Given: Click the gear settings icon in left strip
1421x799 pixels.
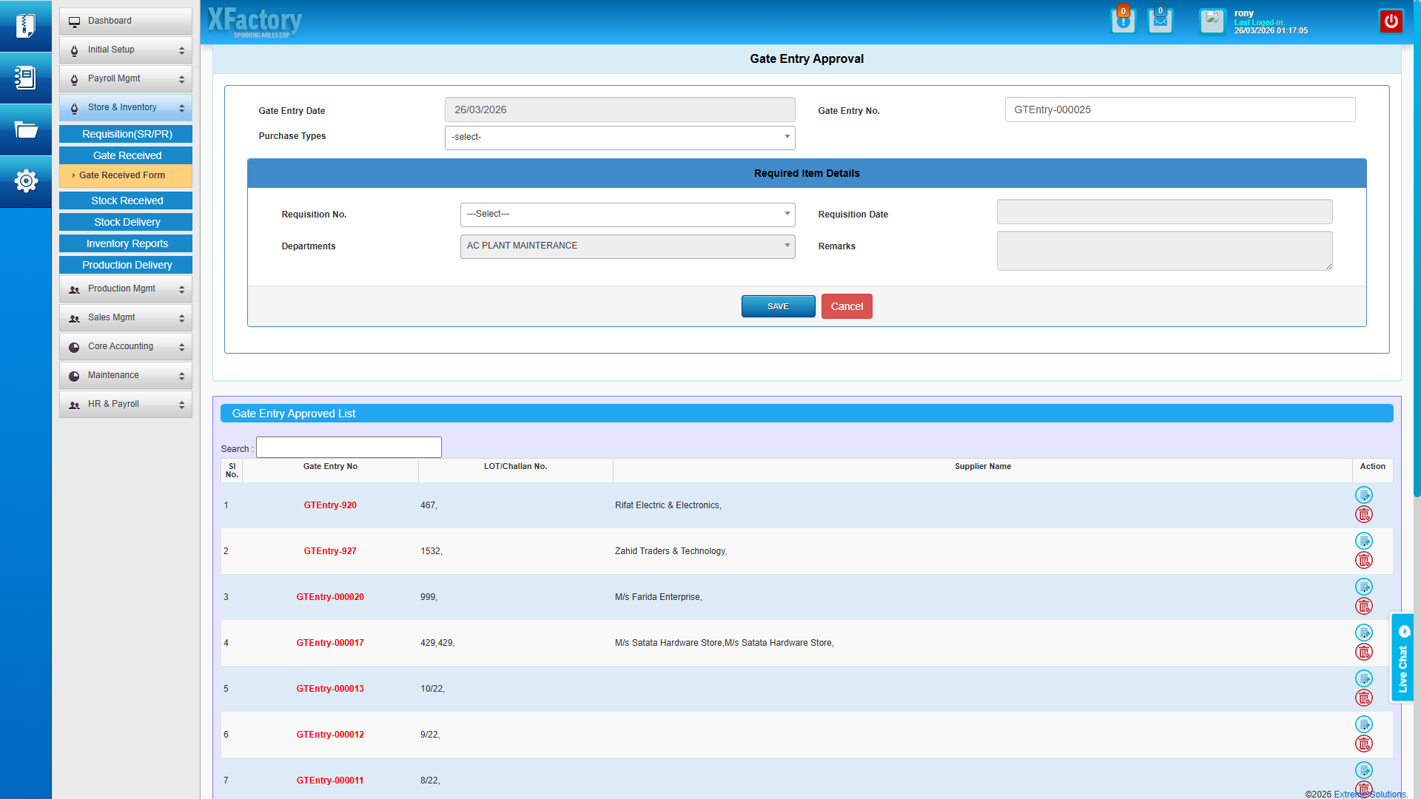Looking at the screenshot, I should pos(26,181).
